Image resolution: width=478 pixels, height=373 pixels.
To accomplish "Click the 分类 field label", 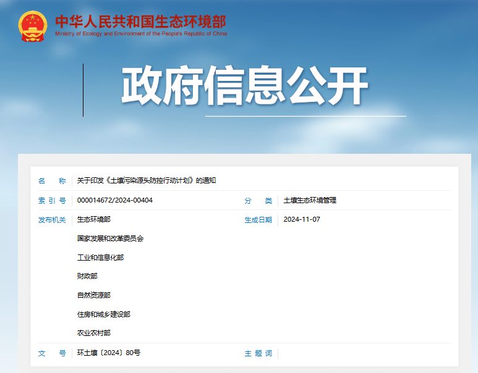I will pyautogui.click(x=258, y=201).
